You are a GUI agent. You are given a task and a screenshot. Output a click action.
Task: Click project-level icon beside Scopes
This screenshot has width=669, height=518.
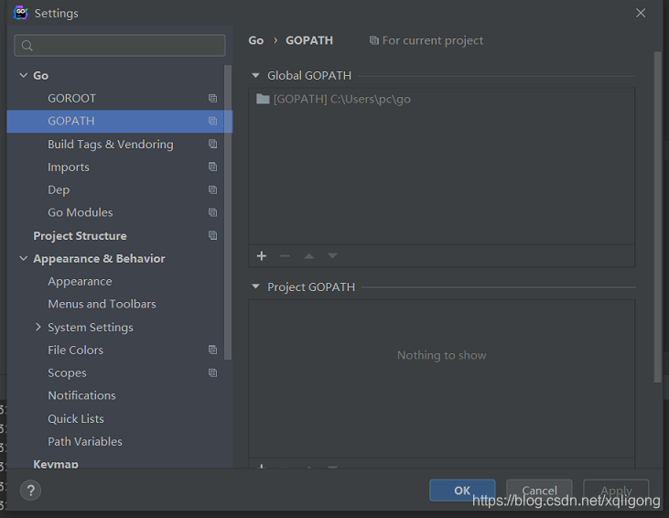point(212,372)
